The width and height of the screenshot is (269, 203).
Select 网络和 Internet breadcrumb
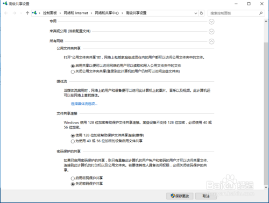(76, 13)
